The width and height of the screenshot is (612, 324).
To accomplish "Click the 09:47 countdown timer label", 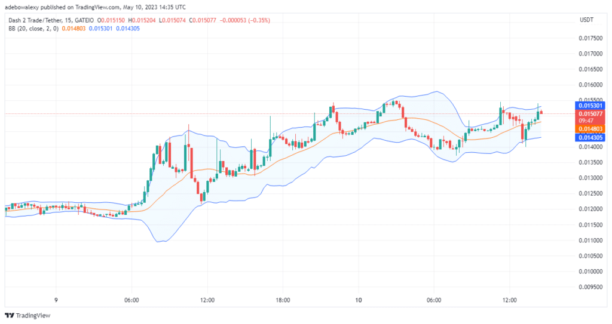I will [586, 121].
